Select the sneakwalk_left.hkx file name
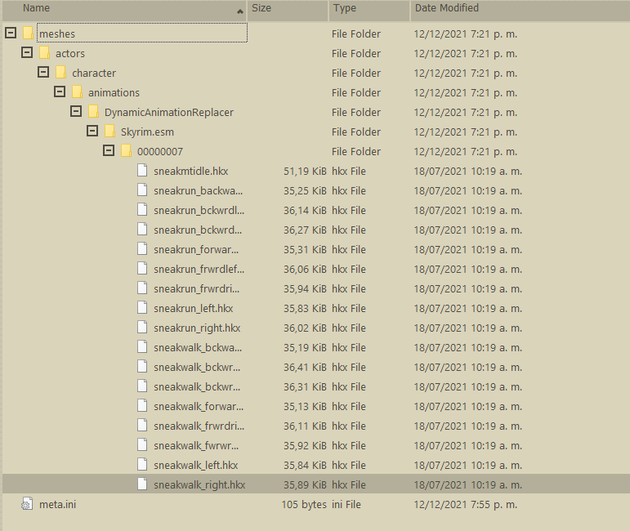The image size is (630, 531). tap(195, 465)
